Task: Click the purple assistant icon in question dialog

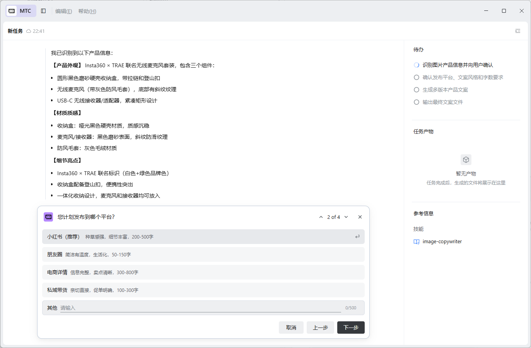Action: coord(48,217)
